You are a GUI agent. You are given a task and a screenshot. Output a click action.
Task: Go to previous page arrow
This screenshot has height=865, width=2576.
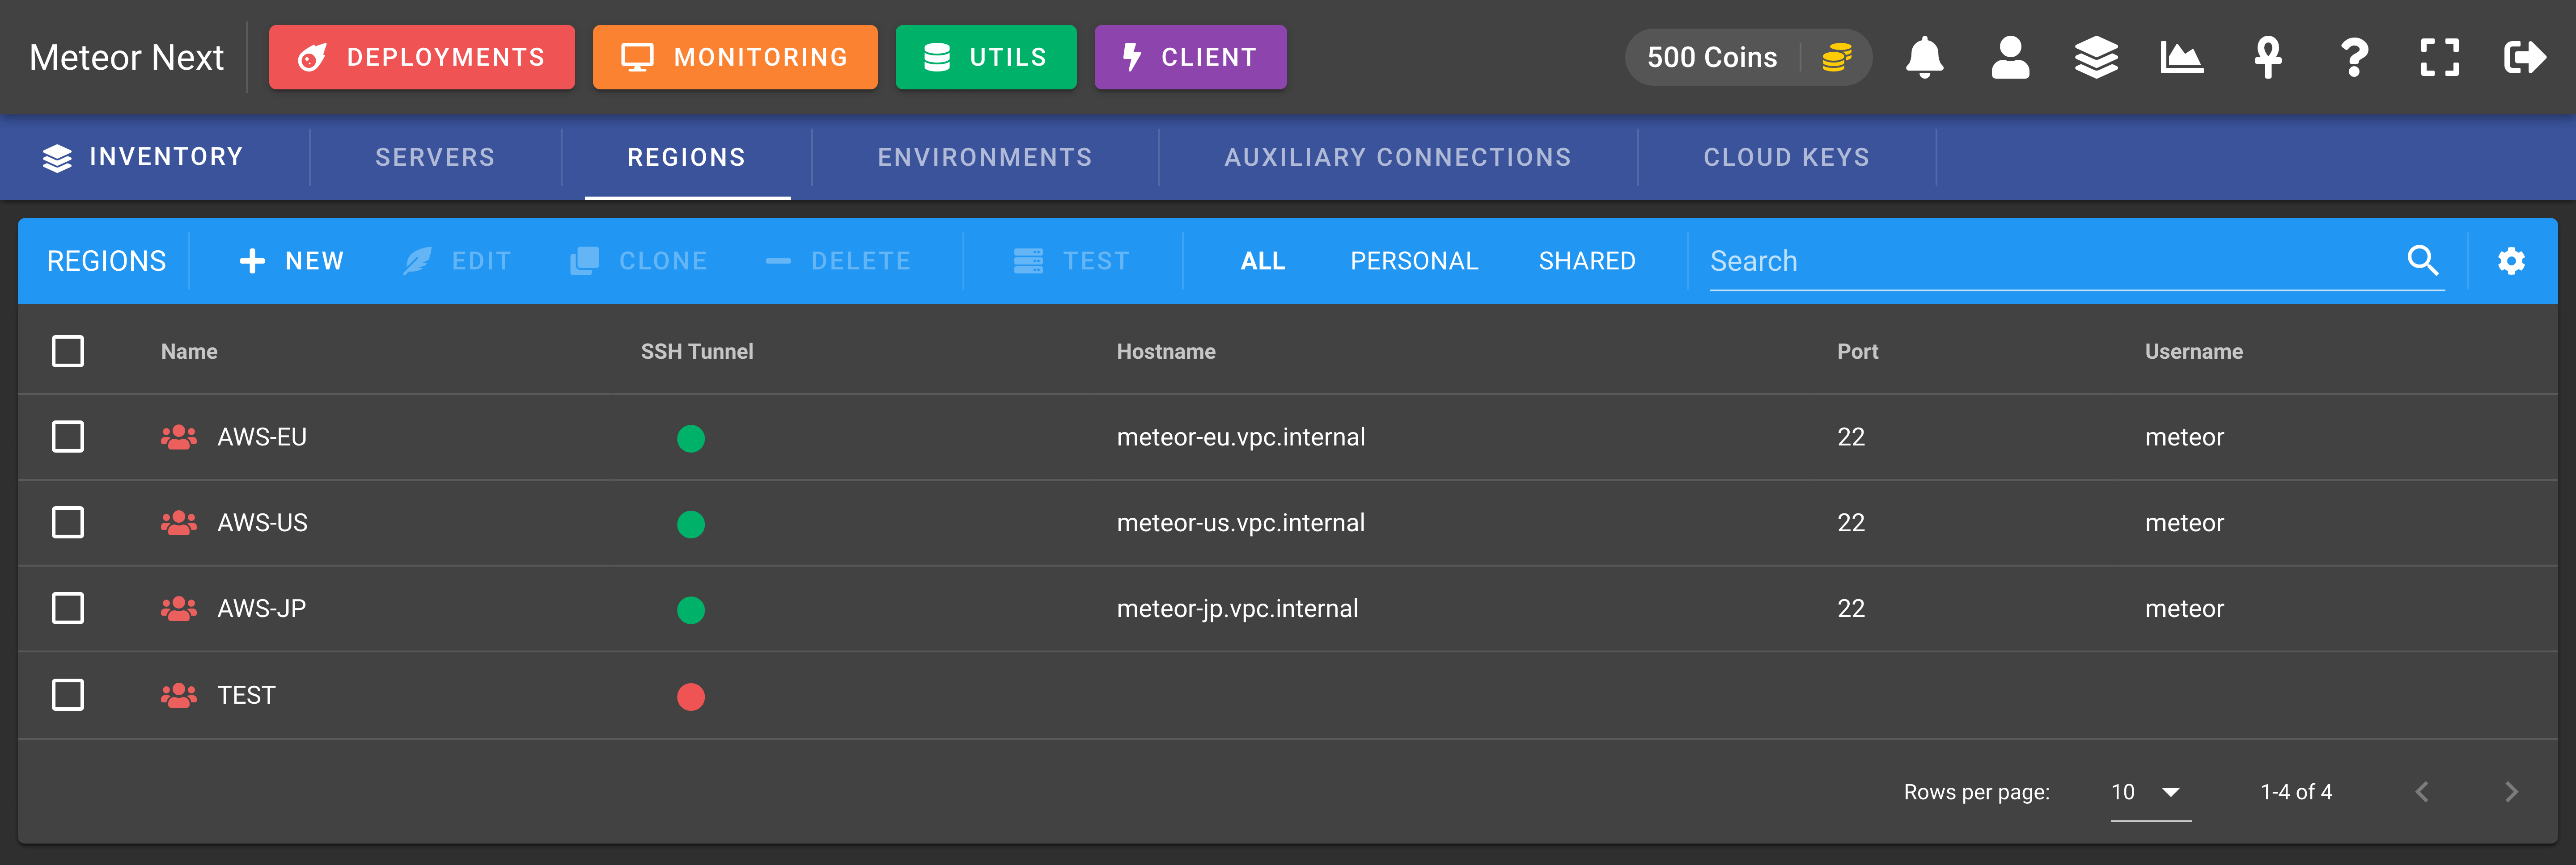point(2422,792)
